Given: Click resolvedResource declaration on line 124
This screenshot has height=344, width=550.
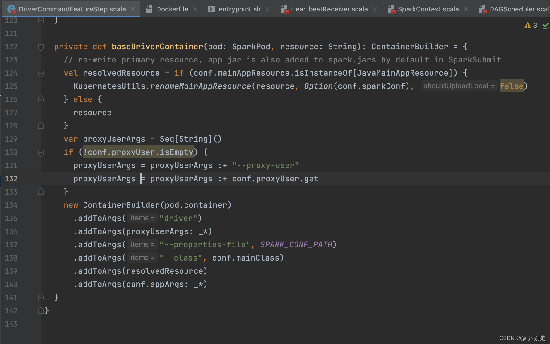Looking at the screenshot, I should click(x=121, y=73).
